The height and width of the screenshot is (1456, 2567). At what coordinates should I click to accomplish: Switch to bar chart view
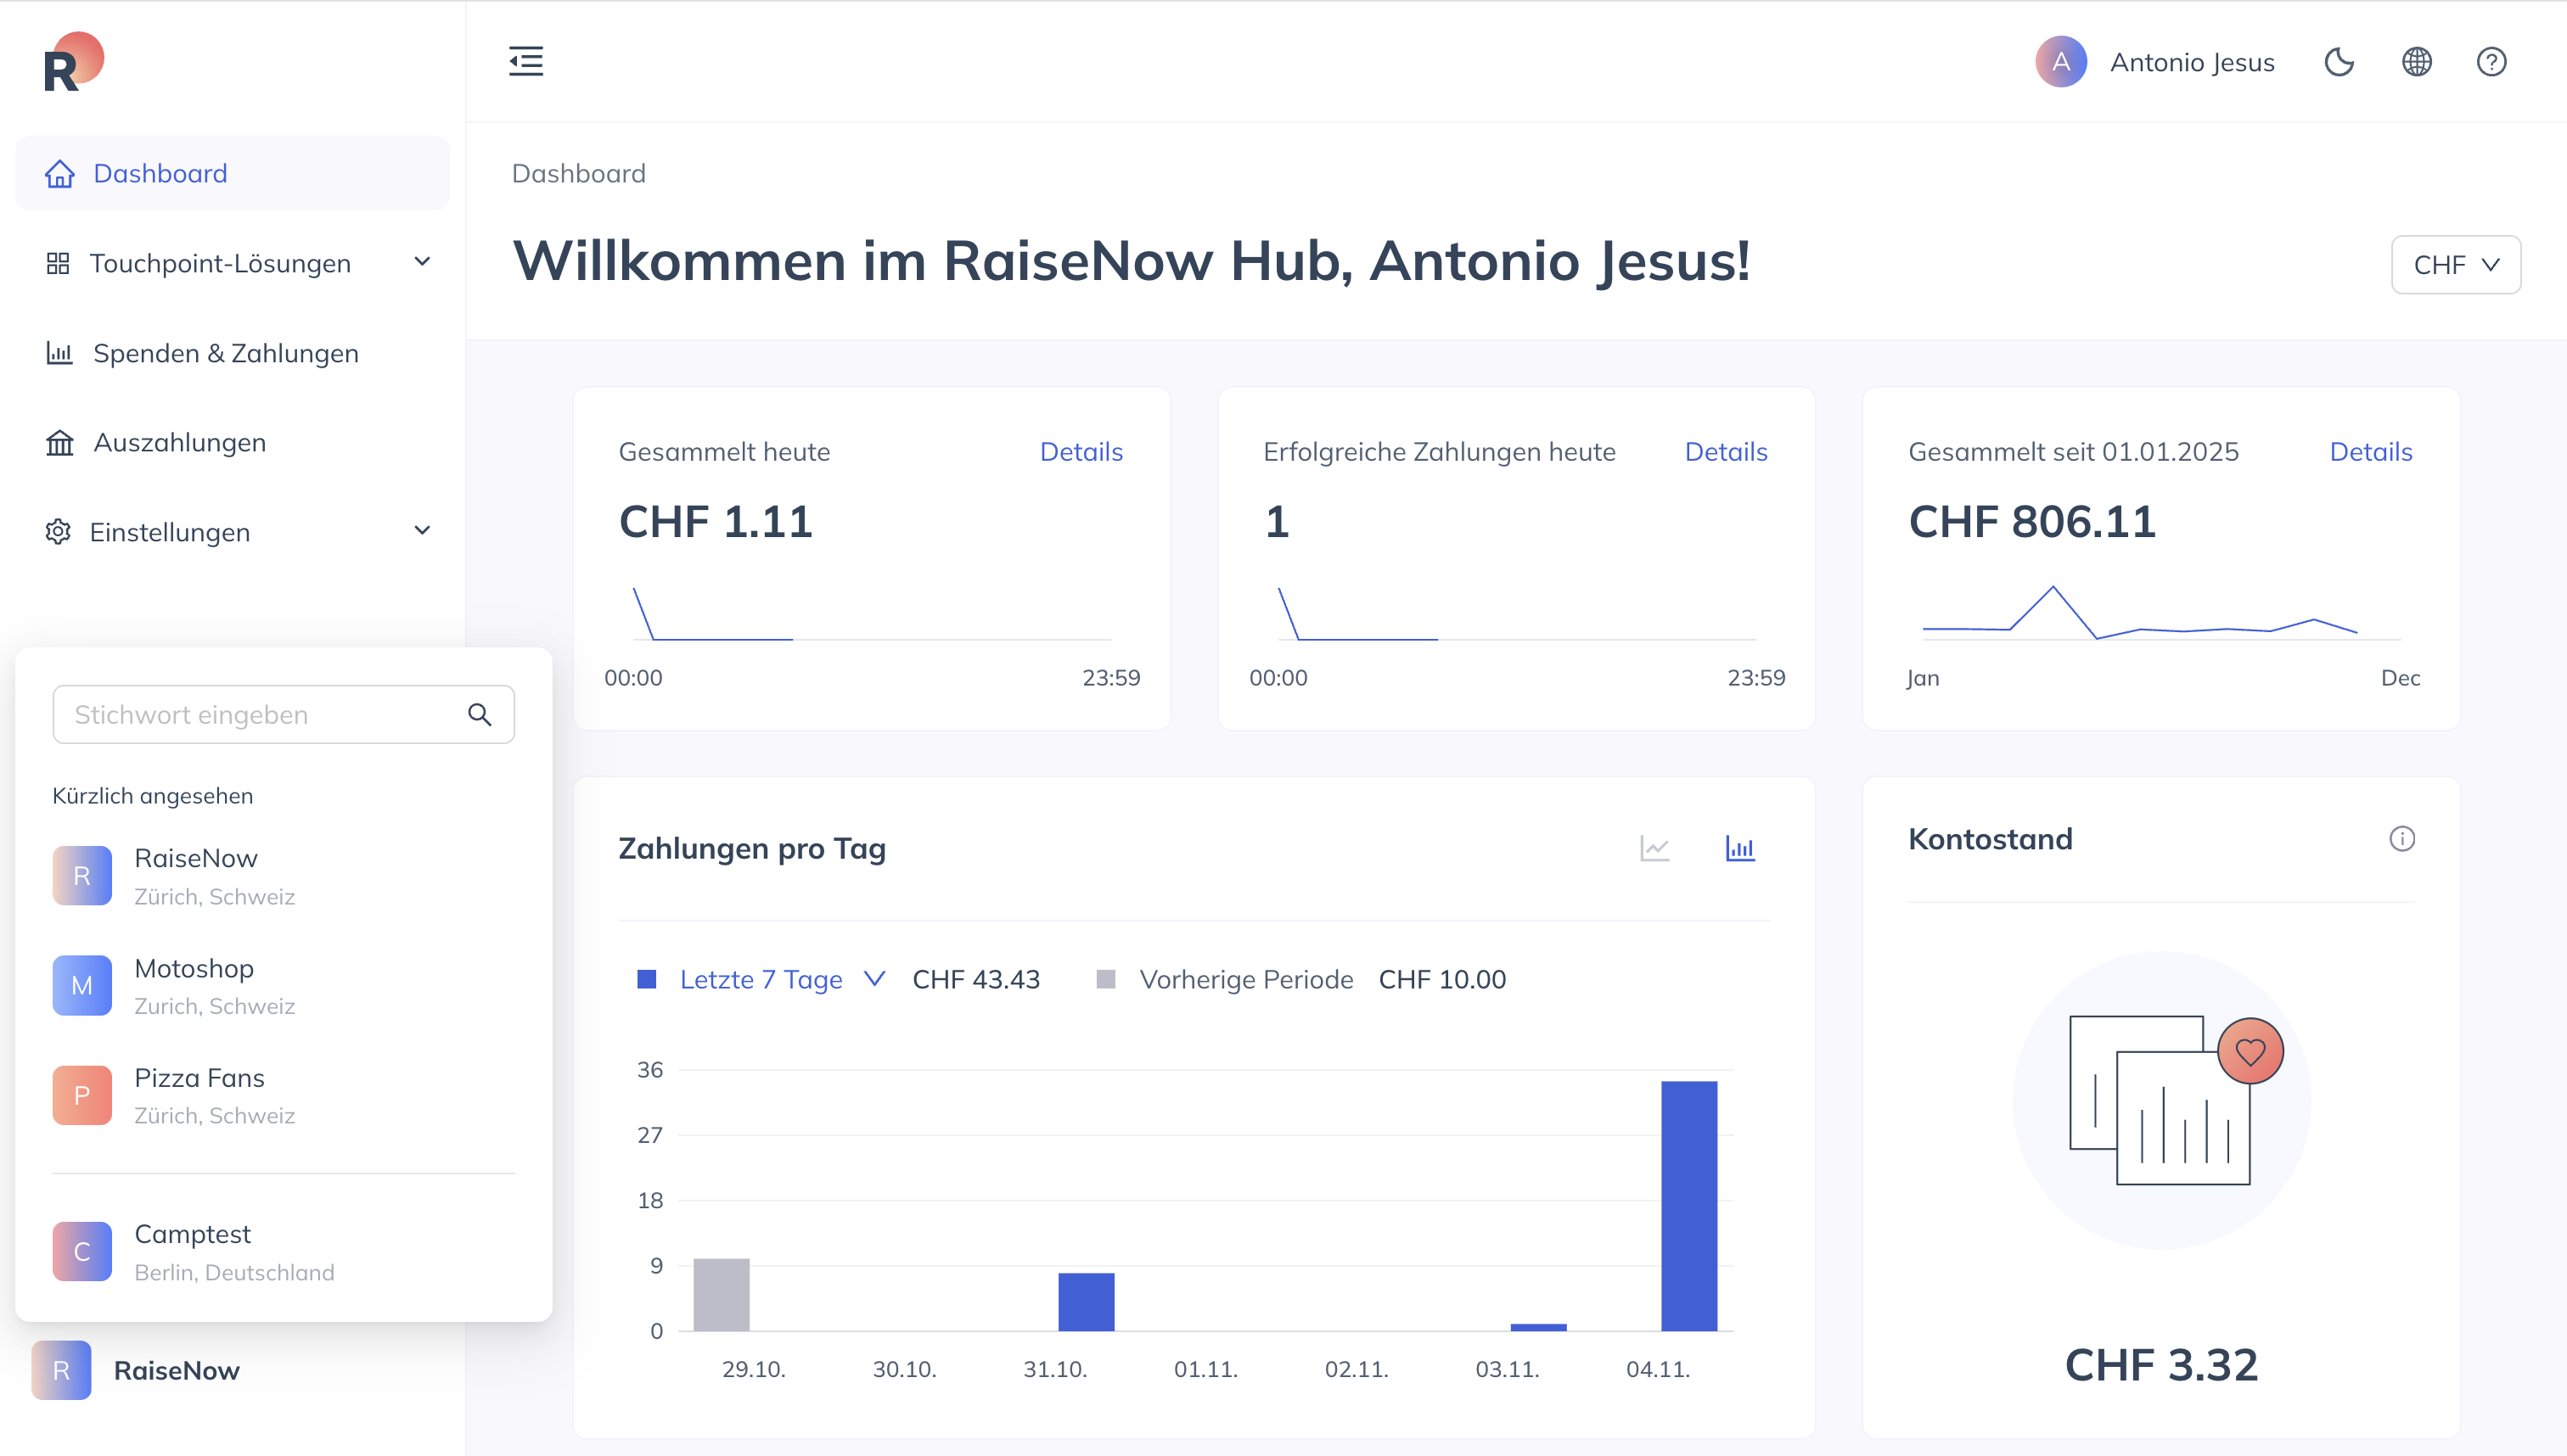(1739, 849)
